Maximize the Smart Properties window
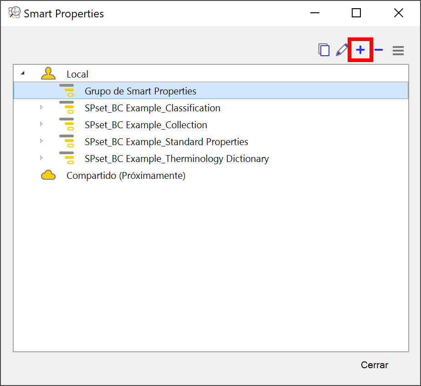 pos(356,13)
